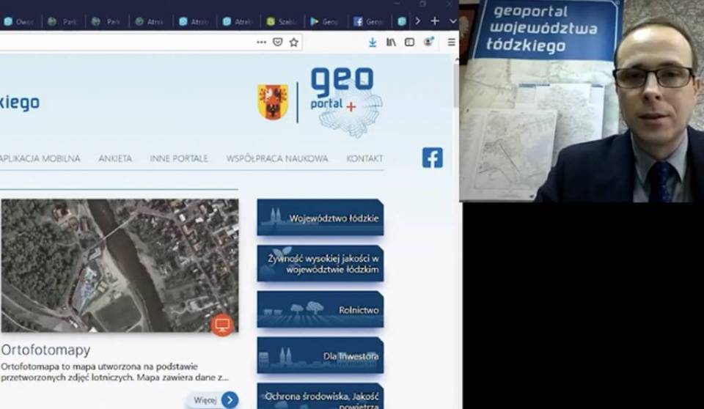Expand the list all tabs chevron
Screen dimensions: 704x409
point(452,21)
